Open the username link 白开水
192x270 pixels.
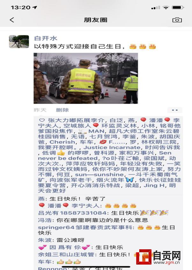[46, 38]
